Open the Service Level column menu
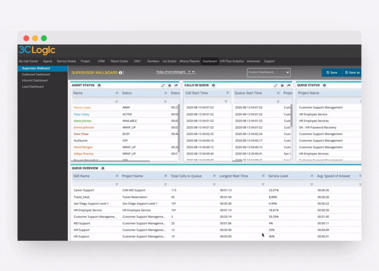 312,176
